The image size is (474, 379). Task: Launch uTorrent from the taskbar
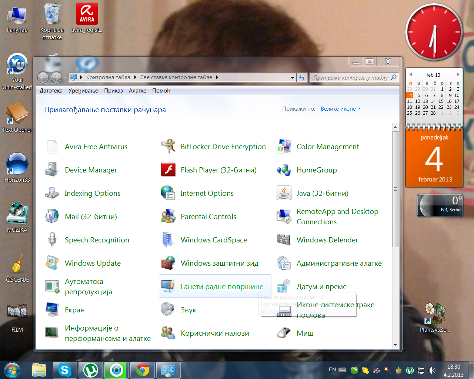click(91, 370)
